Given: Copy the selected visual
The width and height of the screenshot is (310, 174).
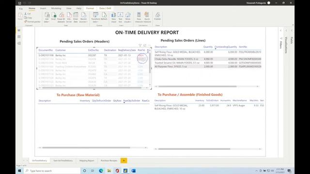Looking at the screenshot, I should pyautogui.click(x=28, y=18).
